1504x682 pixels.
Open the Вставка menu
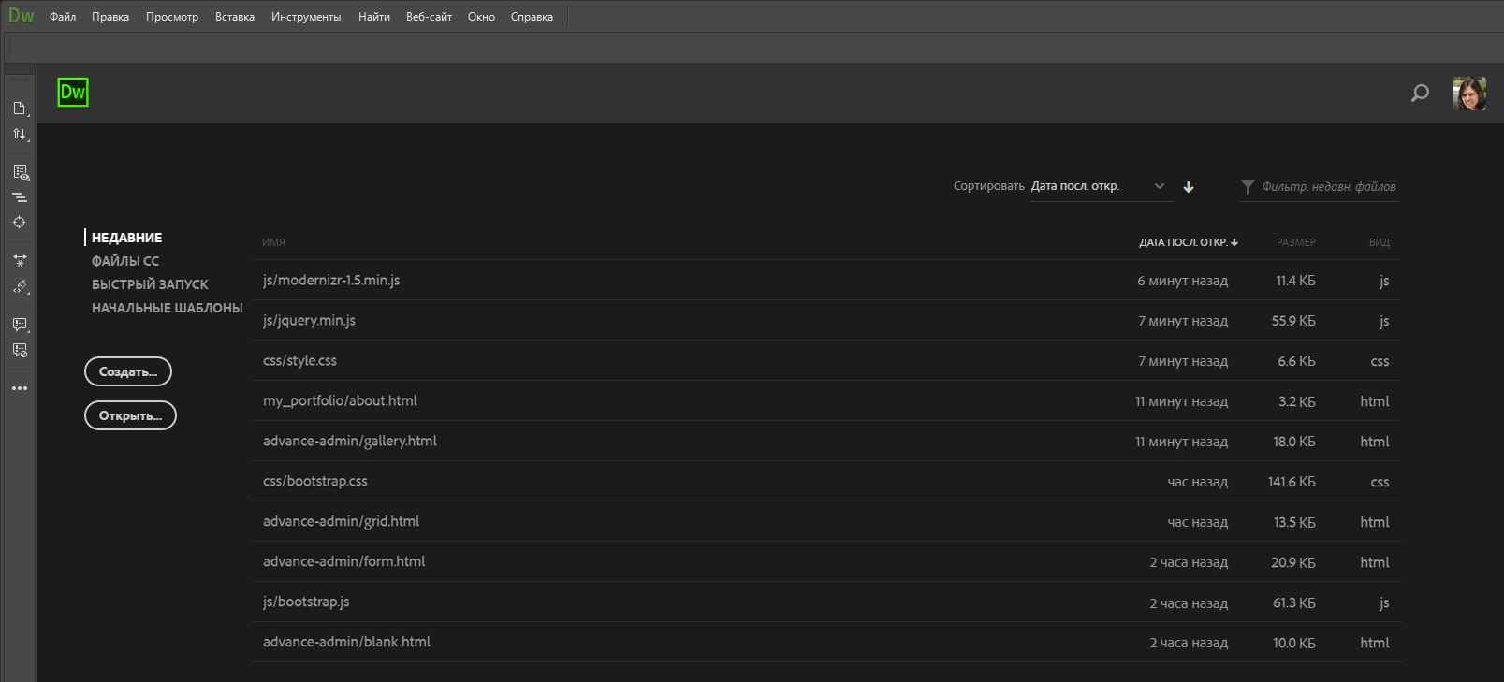(235, 17)
